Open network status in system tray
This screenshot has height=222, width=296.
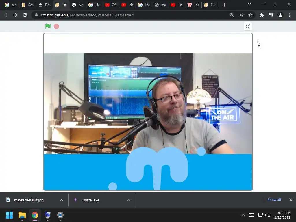pyautogui.click(x=261, y=215)
